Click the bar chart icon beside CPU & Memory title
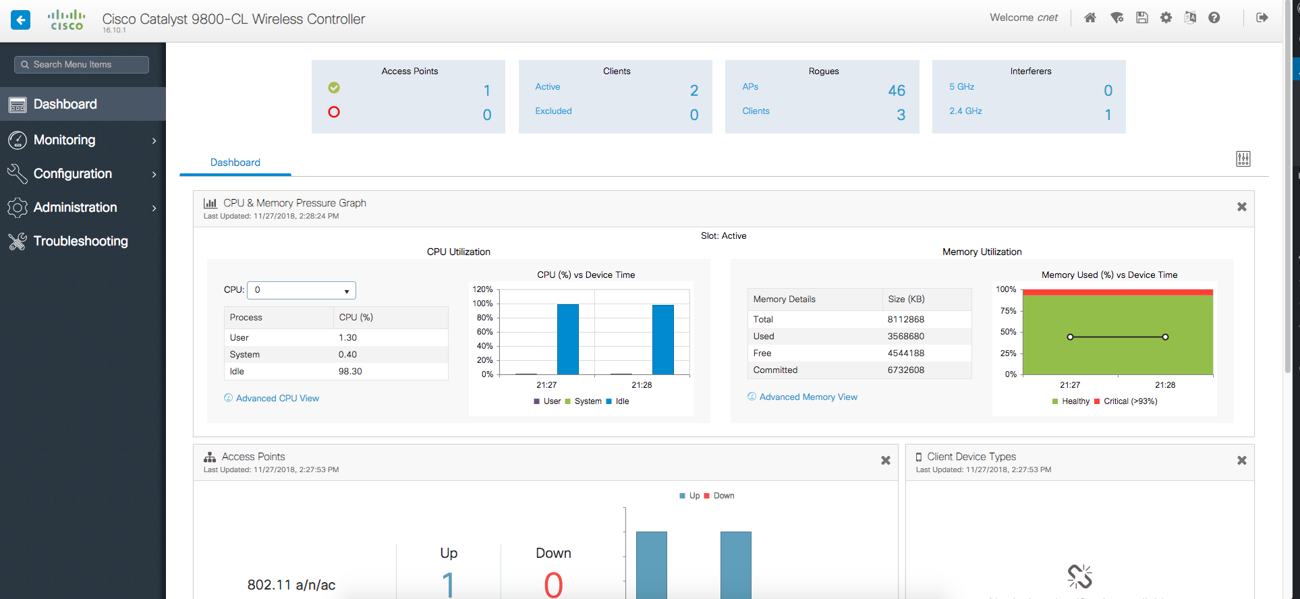 pyautogui.click(x=210, y=203)
